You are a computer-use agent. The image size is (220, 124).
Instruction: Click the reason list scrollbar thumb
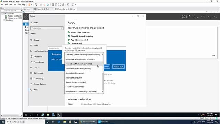point(103,82)
